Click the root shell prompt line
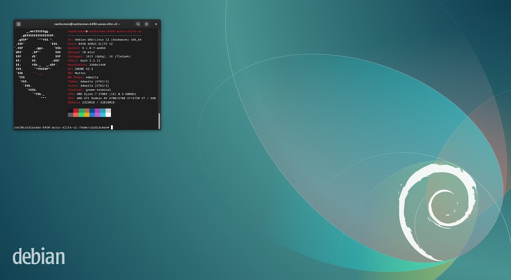The image size is (511, 280). [62, 127]
